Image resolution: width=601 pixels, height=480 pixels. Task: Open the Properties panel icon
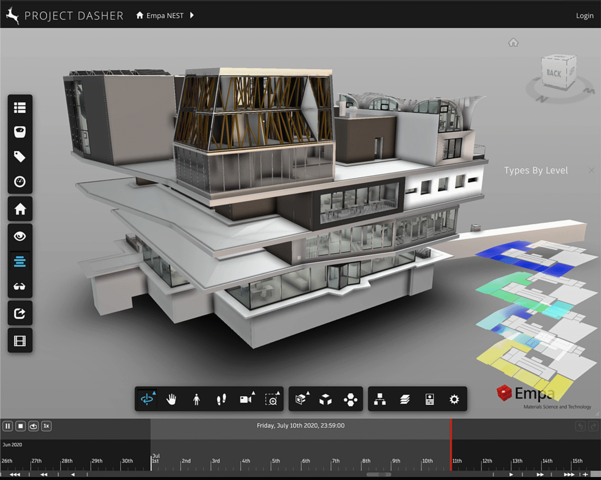430,399
